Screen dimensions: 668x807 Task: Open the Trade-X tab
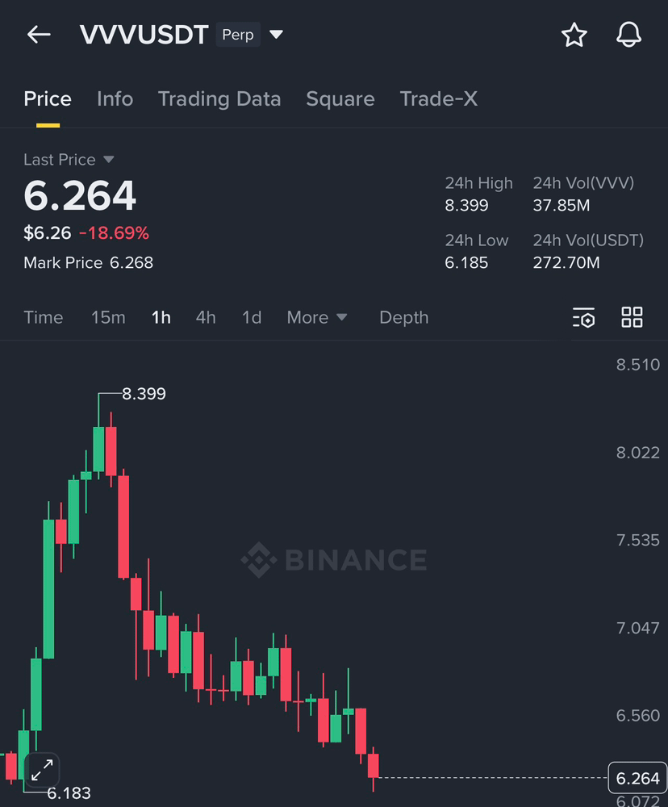[438, 98]
